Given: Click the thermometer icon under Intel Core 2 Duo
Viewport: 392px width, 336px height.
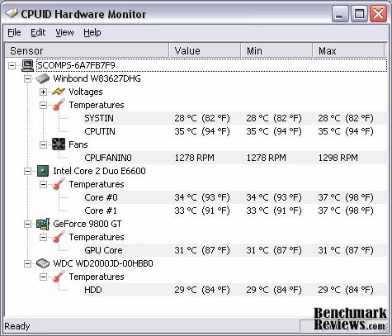Looking at the screenshot, I should (59, 184).
